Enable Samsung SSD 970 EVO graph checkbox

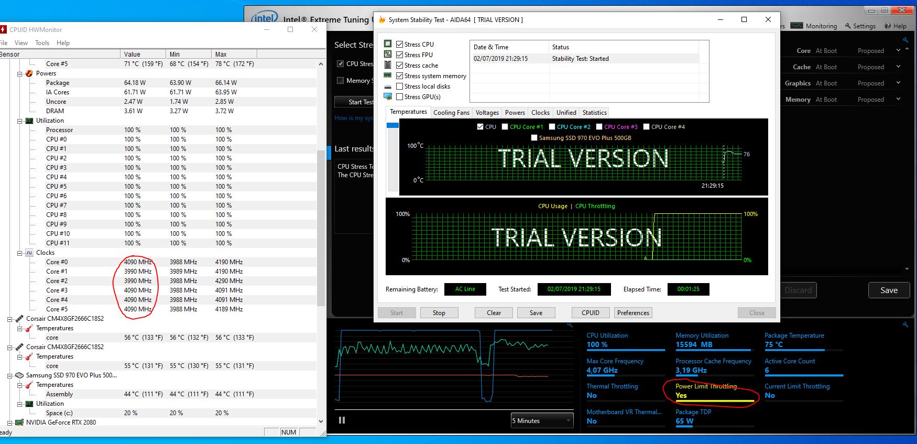534,138
